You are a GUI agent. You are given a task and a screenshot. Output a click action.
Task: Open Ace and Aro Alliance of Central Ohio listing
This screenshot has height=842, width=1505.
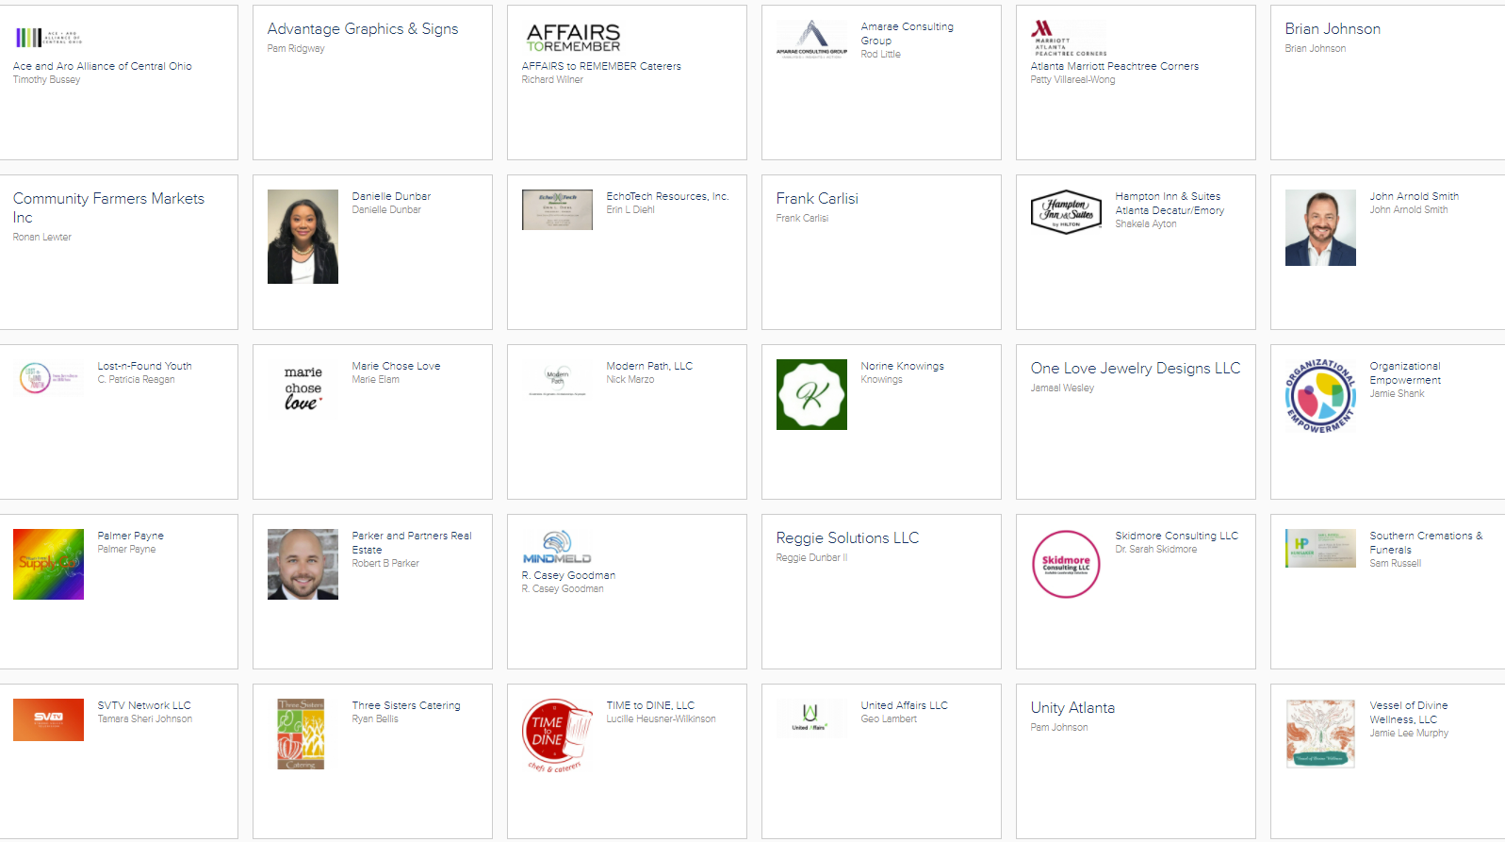(x=103, y=66)
